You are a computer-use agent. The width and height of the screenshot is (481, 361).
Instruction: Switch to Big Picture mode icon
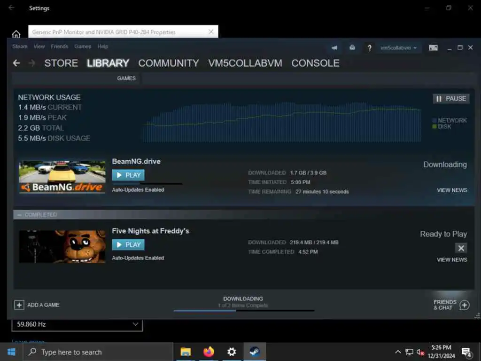tap(433, 47)
